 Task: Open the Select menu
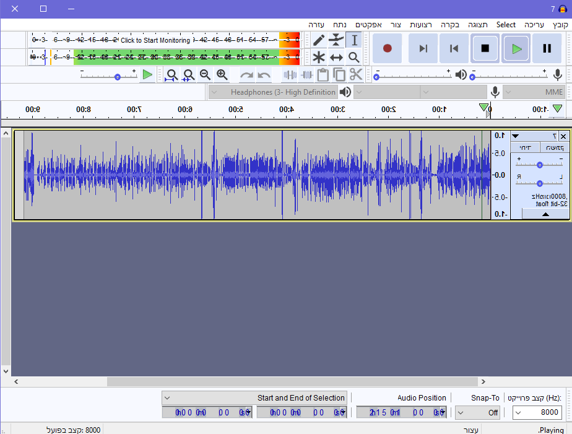tap(506, 25)
